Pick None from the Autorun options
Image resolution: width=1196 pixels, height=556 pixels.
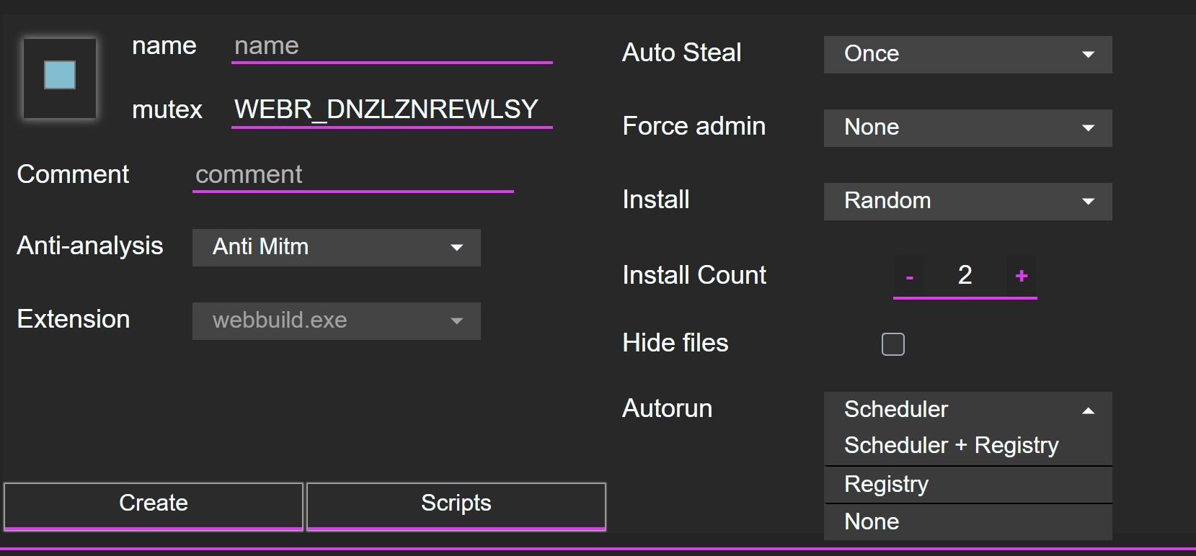[x=872, y=522]
